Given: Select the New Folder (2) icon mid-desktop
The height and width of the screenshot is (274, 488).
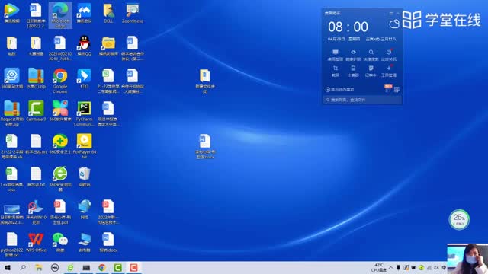Looking at the screenshot, I should pyautogui.click(x=205, y=81).
